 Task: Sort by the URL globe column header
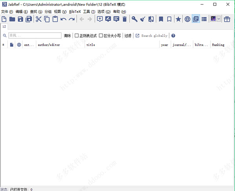click(19, 45)
